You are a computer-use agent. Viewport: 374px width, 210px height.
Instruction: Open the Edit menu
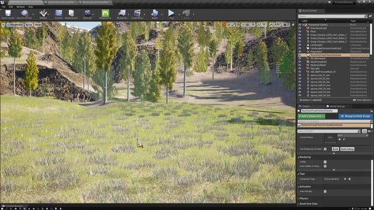11,7
